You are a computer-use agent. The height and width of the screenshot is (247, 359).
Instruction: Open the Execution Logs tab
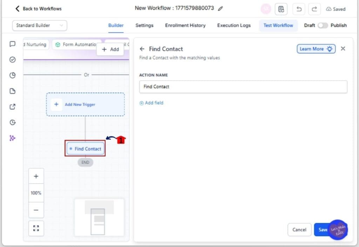234,25
